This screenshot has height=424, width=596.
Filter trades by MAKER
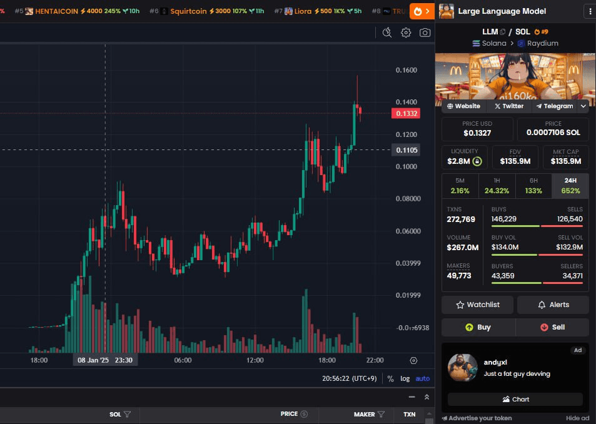click(381, 415)
